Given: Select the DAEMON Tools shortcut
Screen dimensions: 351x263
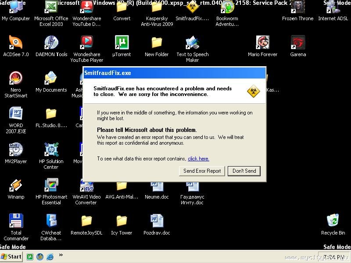Looking at the screenshot, I should point(51,46).
